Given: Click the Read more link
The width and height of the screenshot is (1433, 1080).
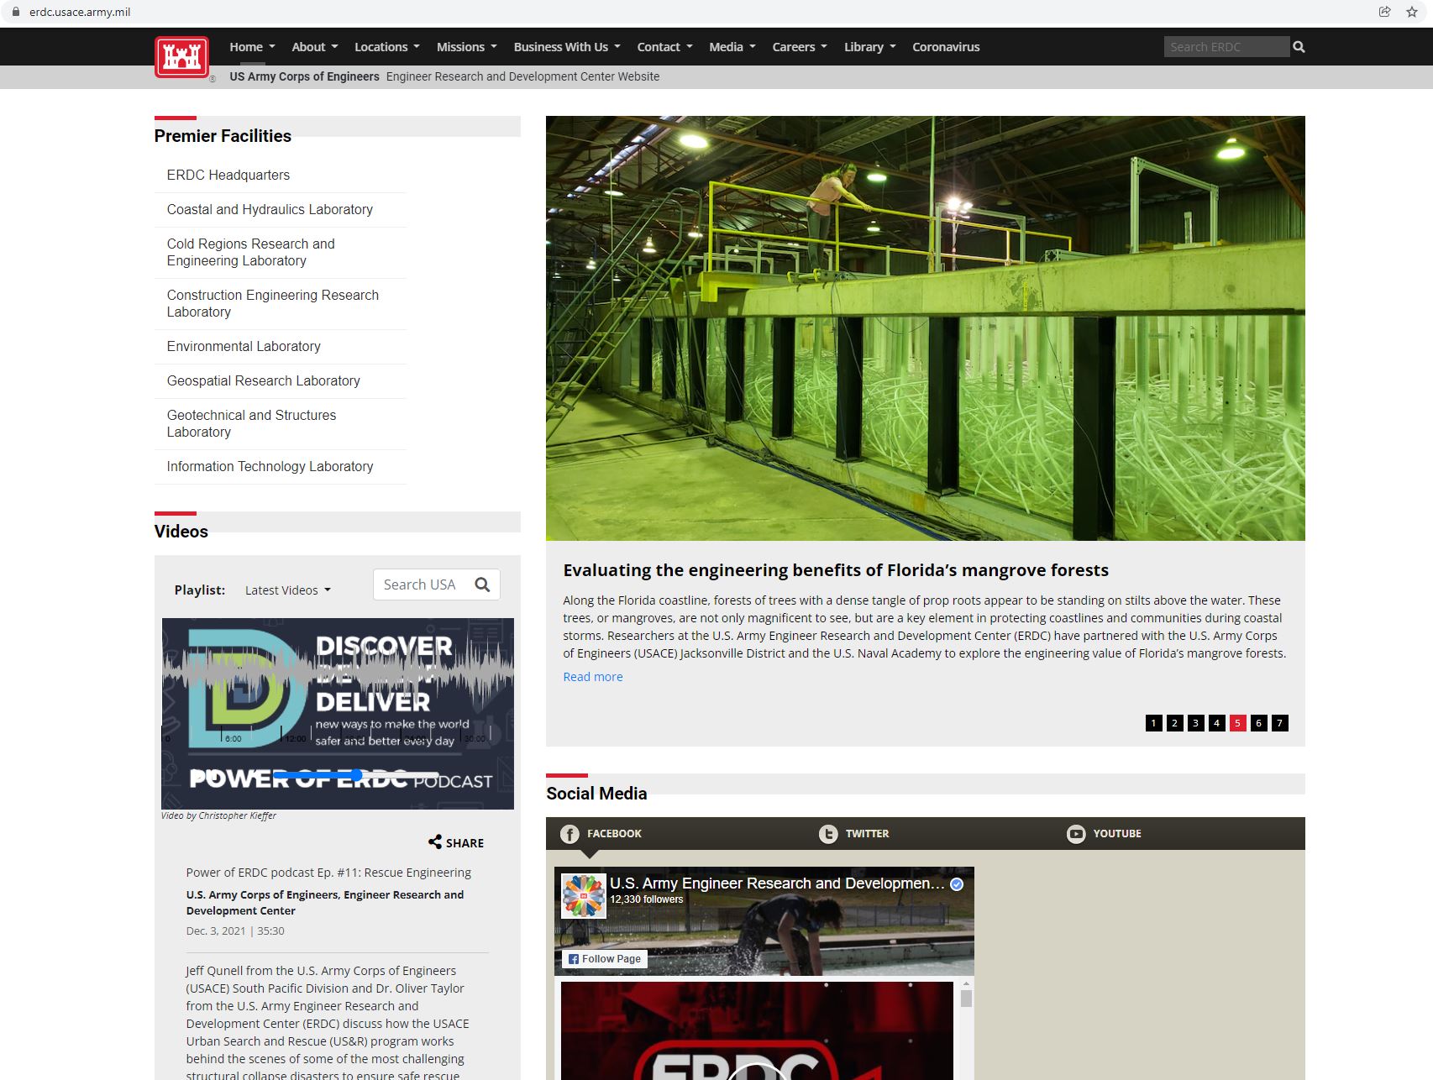Looking at the screenshot, I should (x=593, y=677).
